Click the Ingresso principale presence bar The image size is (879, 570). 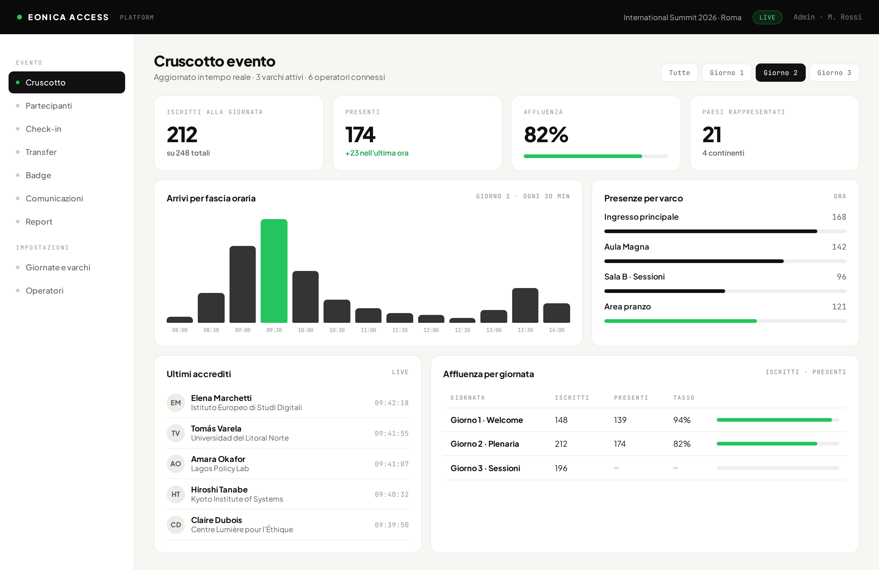pos(725,232)
